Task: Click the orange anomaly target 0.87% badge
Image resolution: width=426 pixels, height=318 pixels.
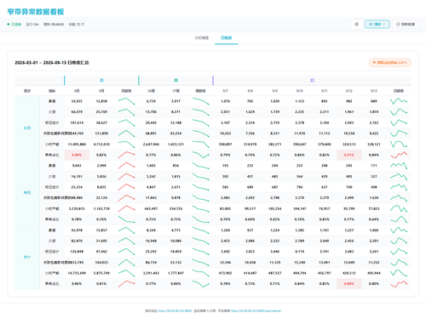Action: tap(389, 62)
